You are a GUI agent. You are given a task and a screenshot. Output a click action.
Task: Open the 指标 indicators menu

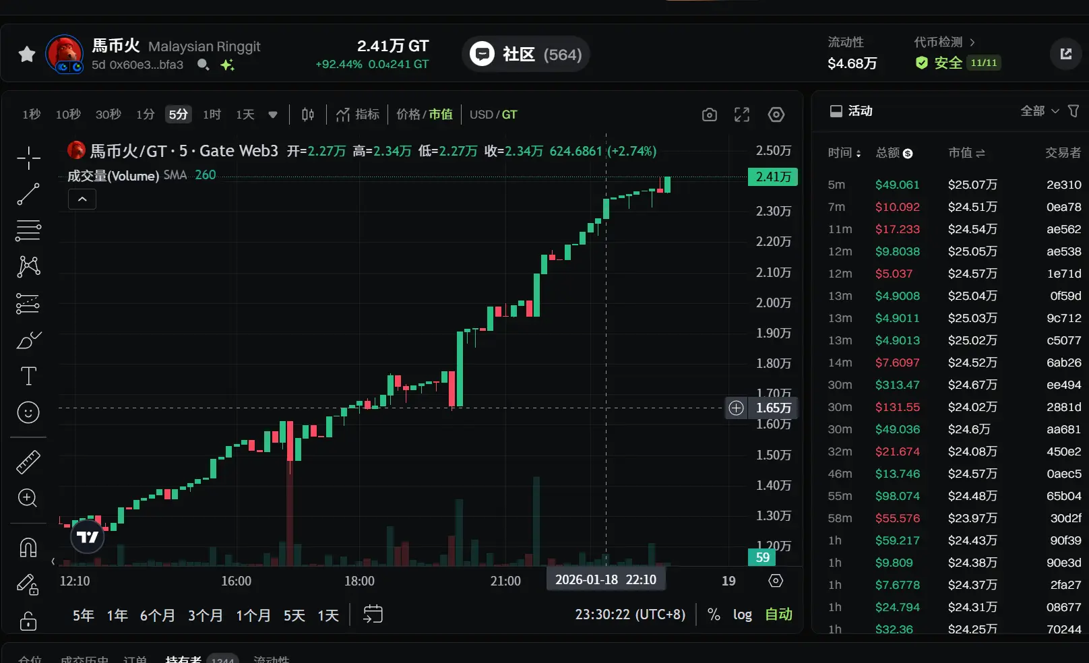pos(358,115)
